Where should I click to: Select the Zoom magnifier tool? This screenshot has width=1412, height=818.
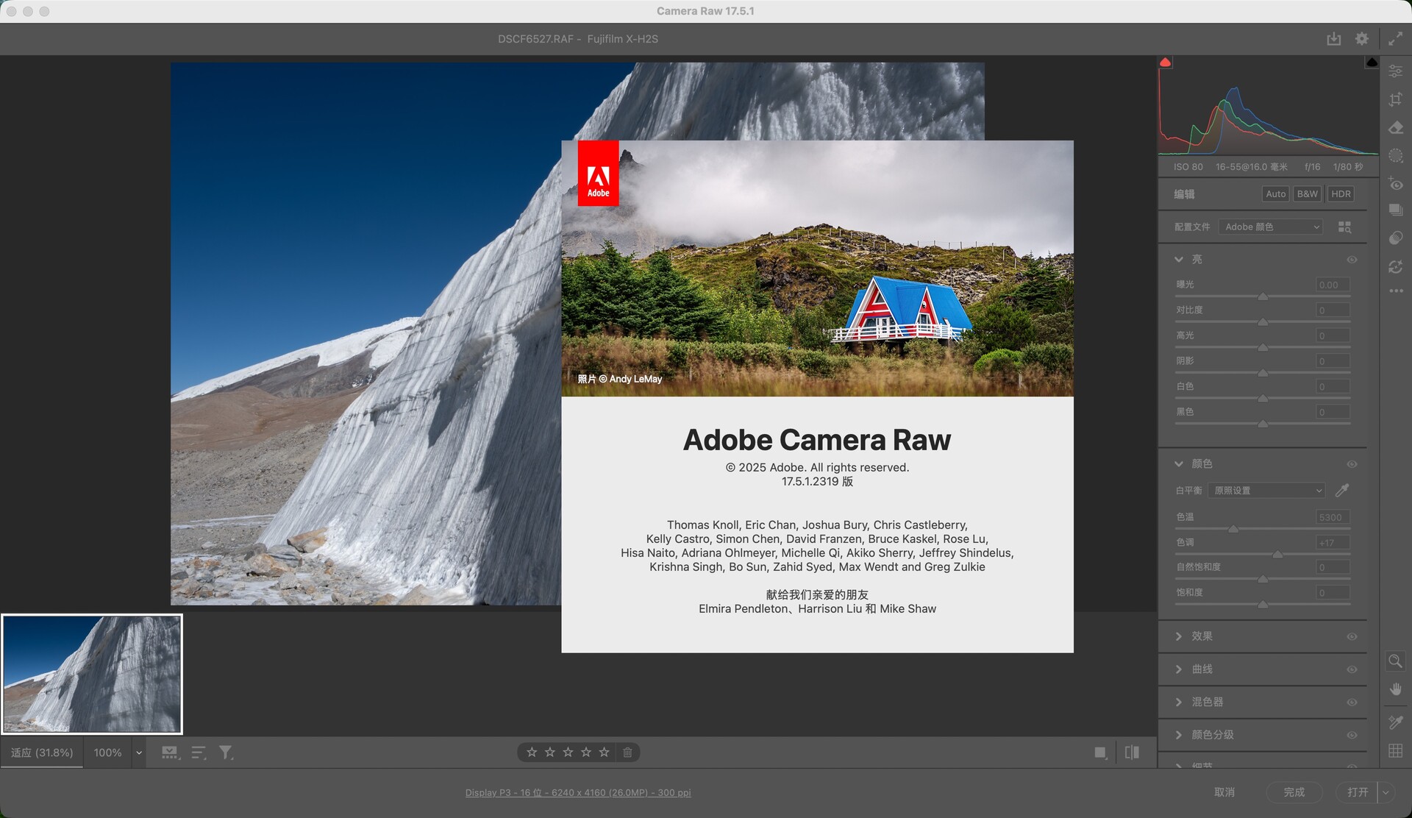pos(1394,661)
